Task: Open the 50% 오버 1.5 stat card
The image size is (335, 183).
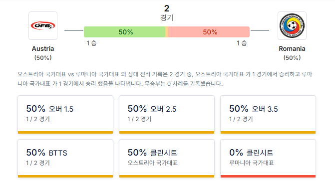Action: tap(65, 115)
